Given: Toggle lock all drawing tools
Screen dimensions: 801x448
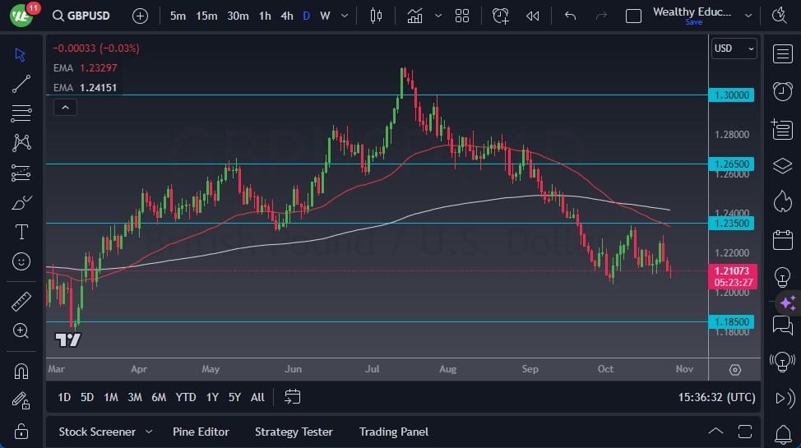Looking at the screenshot, I should (21, 430).
